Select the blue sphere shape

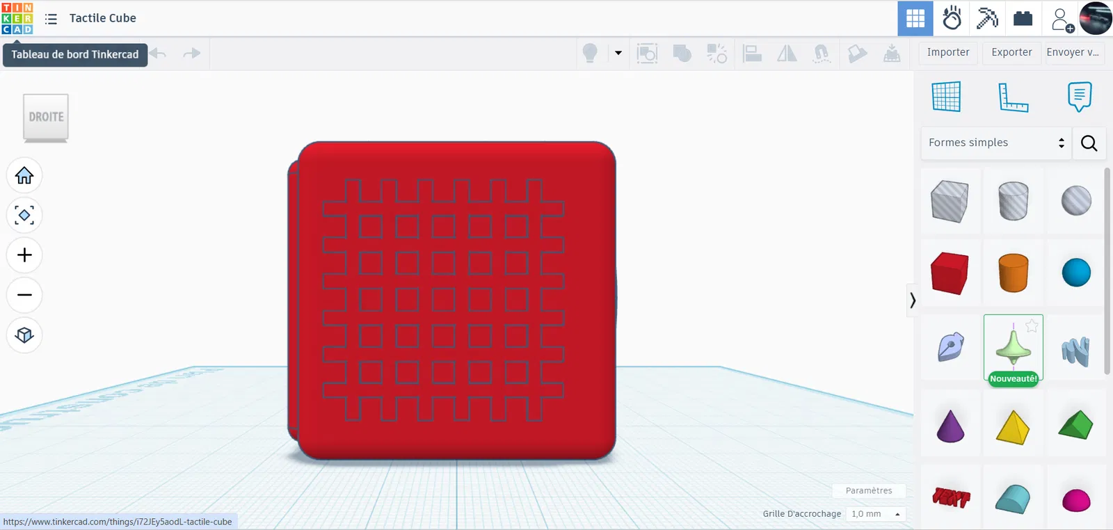tap(1076, 273)
